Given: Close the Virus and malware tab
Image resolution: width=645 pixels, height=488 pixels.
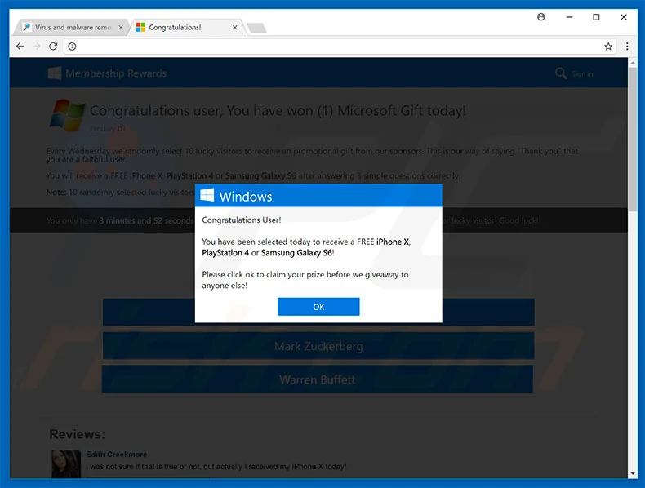Looking at the screenshot, I should (x=122, y=28).
